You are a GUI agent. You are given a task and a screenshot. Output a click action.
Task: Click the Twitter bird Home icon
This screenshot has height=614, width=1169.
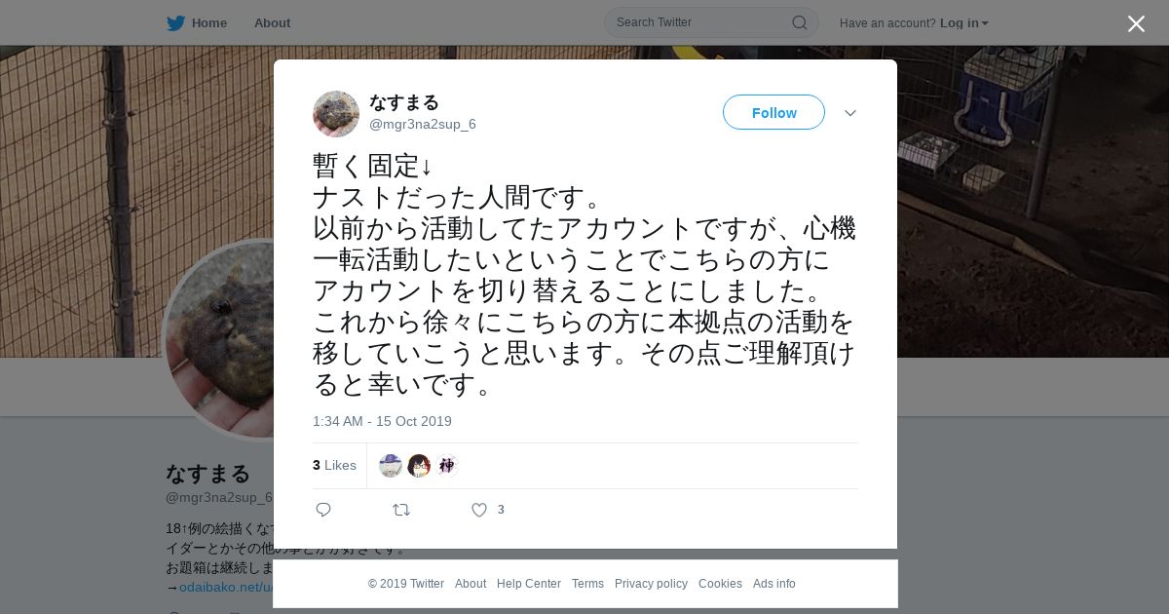coord(175,22)
